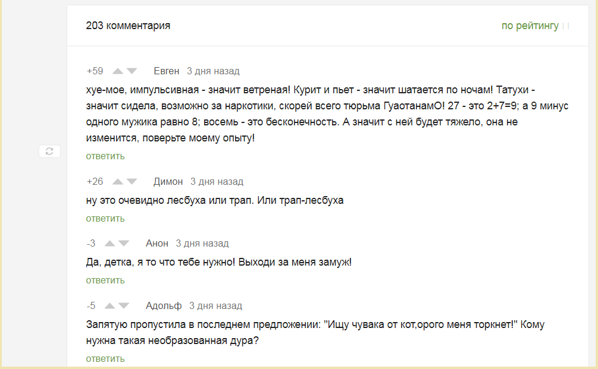Reply to Димон's comment
The width and height of the screenshot is (598, 369).
(x=105, y=218)
